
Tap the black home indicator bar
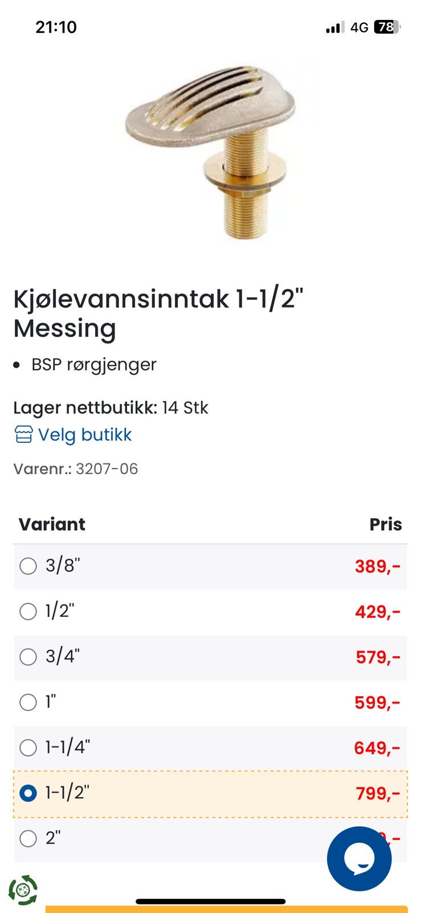pos(210,902)
